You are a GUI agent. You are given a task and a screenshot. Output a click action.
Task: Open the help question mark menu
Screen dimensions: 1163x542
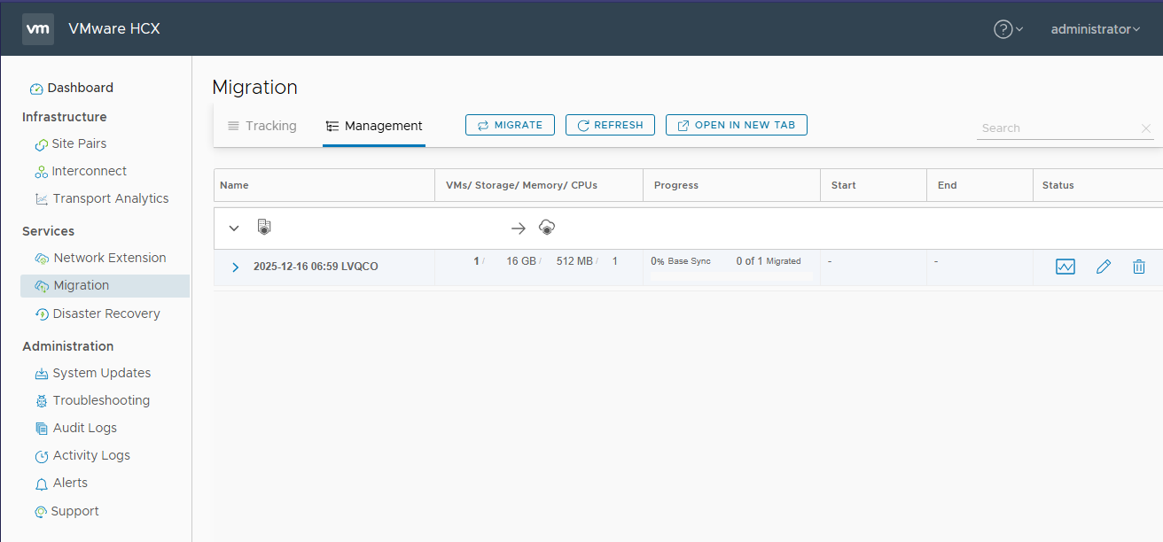[1008, 29]
